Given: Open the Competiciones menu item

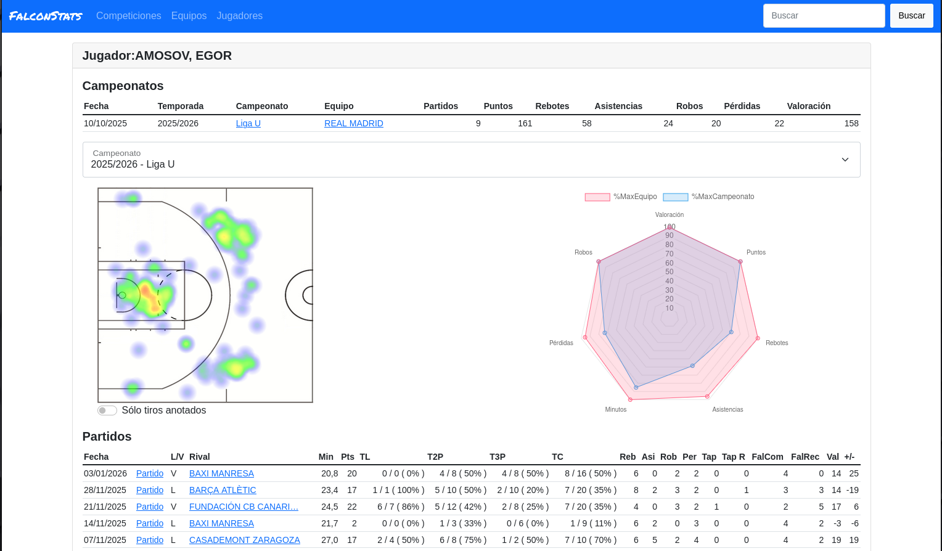Looking at the screenshot, I should pos(128,16).
